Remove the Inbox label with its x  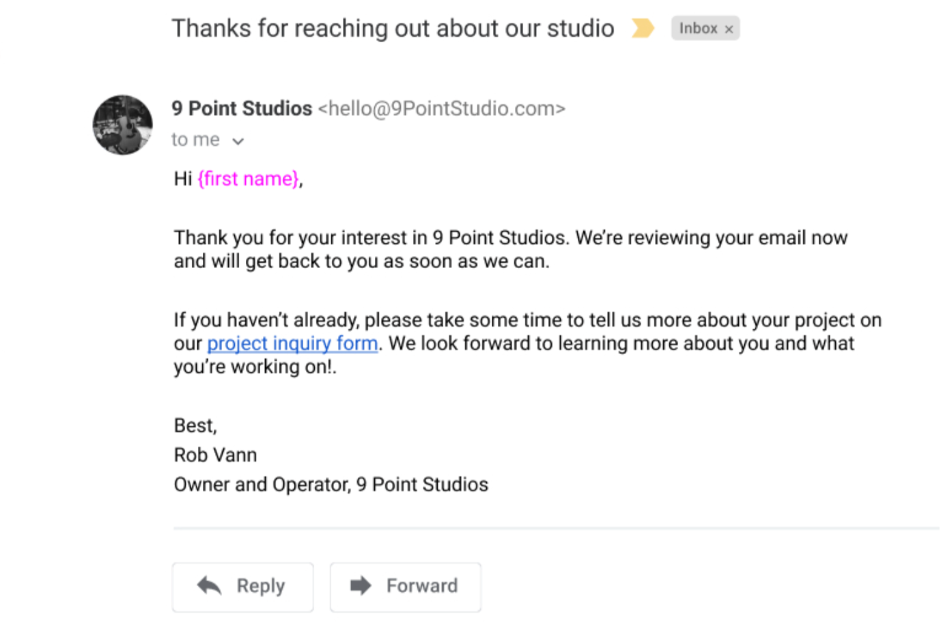tap(729, 29)
